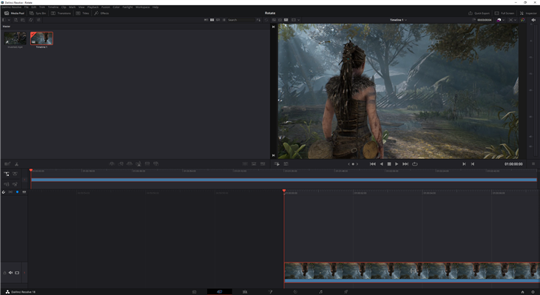This screenshot has height=295, width=540.
Task: Switch media pool to thumbnail view
Action: point(212,20)
